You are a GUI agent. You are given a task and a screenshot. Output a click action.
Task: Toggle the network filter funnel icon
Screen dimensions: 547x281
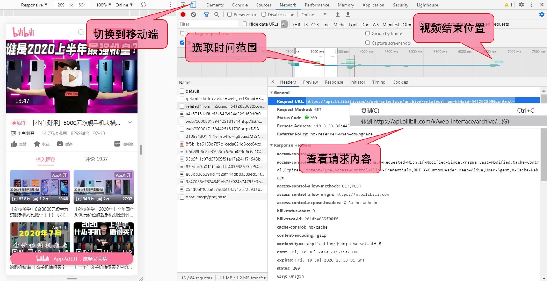click(x=207, y=14)
